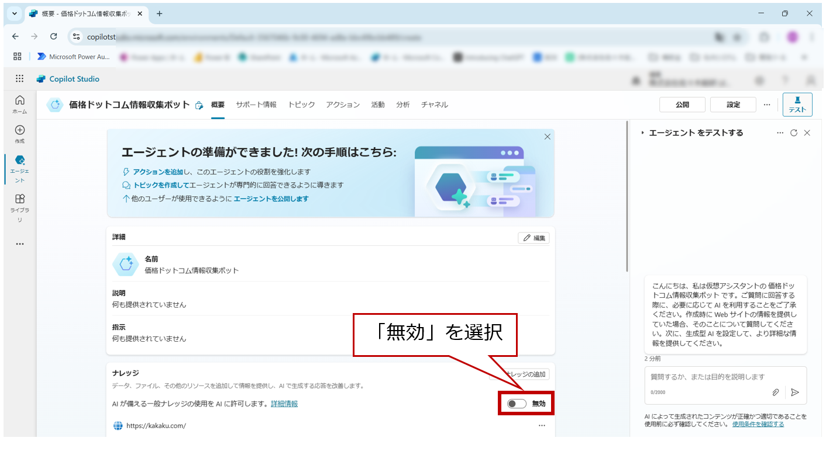
Task: Click the edit icon beside the agent title
Action: pos(199,105)
